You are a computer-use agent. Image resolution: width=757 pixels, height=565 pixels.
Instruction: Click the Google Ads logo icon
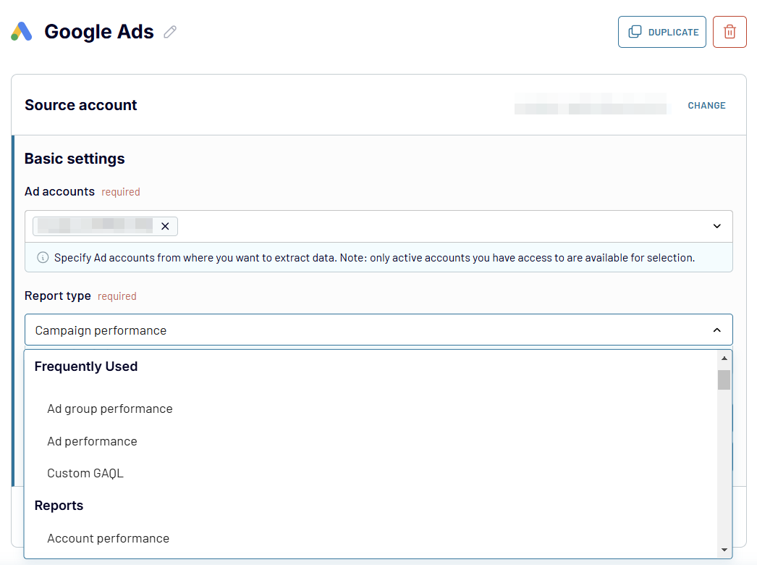[22, 32]
